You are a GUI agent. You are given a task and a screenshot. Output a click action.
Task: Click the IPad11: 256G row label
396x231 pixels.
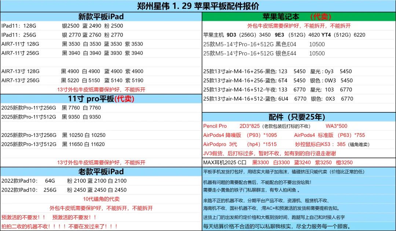(19, 35)
